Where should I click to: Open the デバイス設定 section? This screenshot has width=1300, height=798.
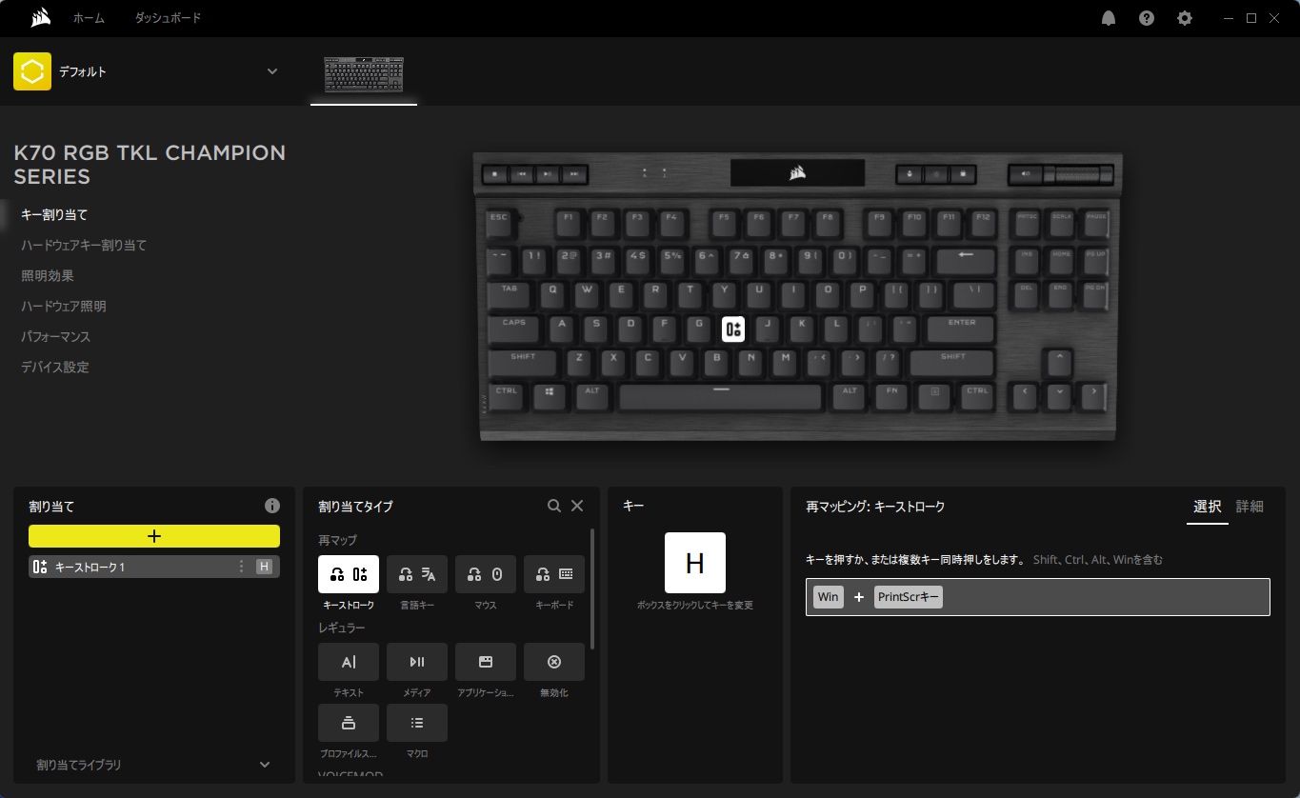55,368
